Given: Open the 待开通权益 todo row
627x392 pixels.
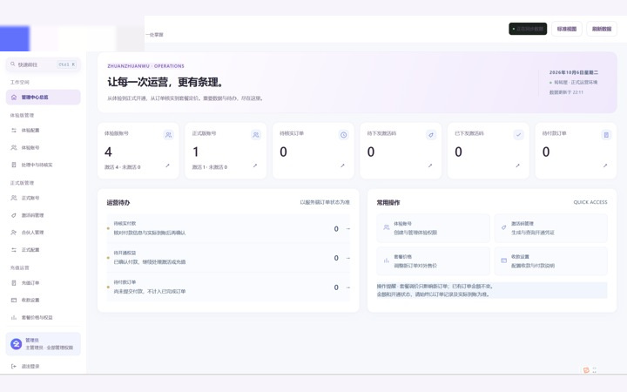Looking at the screenshot, I should click(228, 258).
